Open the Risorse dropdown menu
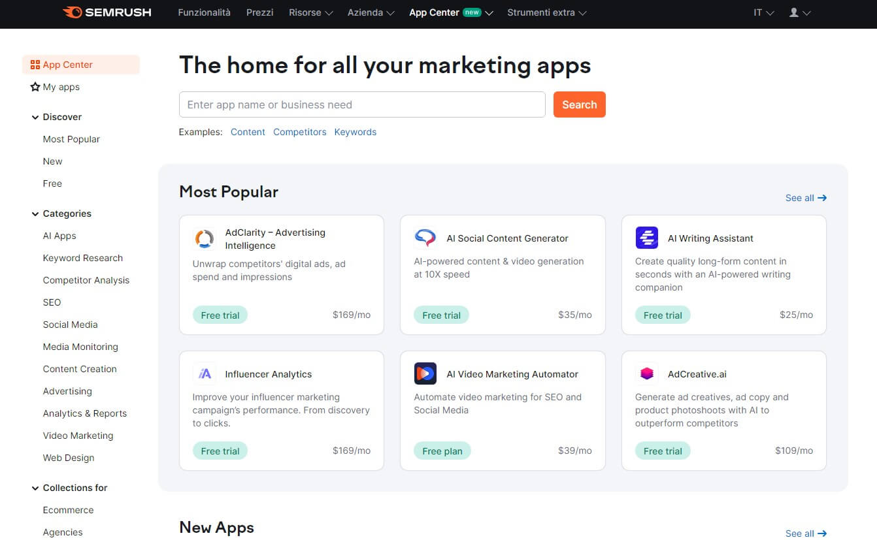 pyautogui.click(x=311, y=12)
